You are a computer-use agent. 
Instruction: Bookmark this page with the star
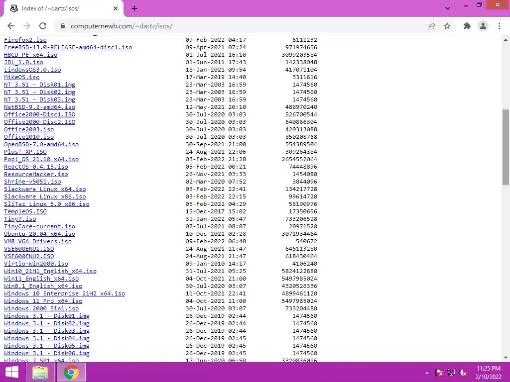point(447,26)
